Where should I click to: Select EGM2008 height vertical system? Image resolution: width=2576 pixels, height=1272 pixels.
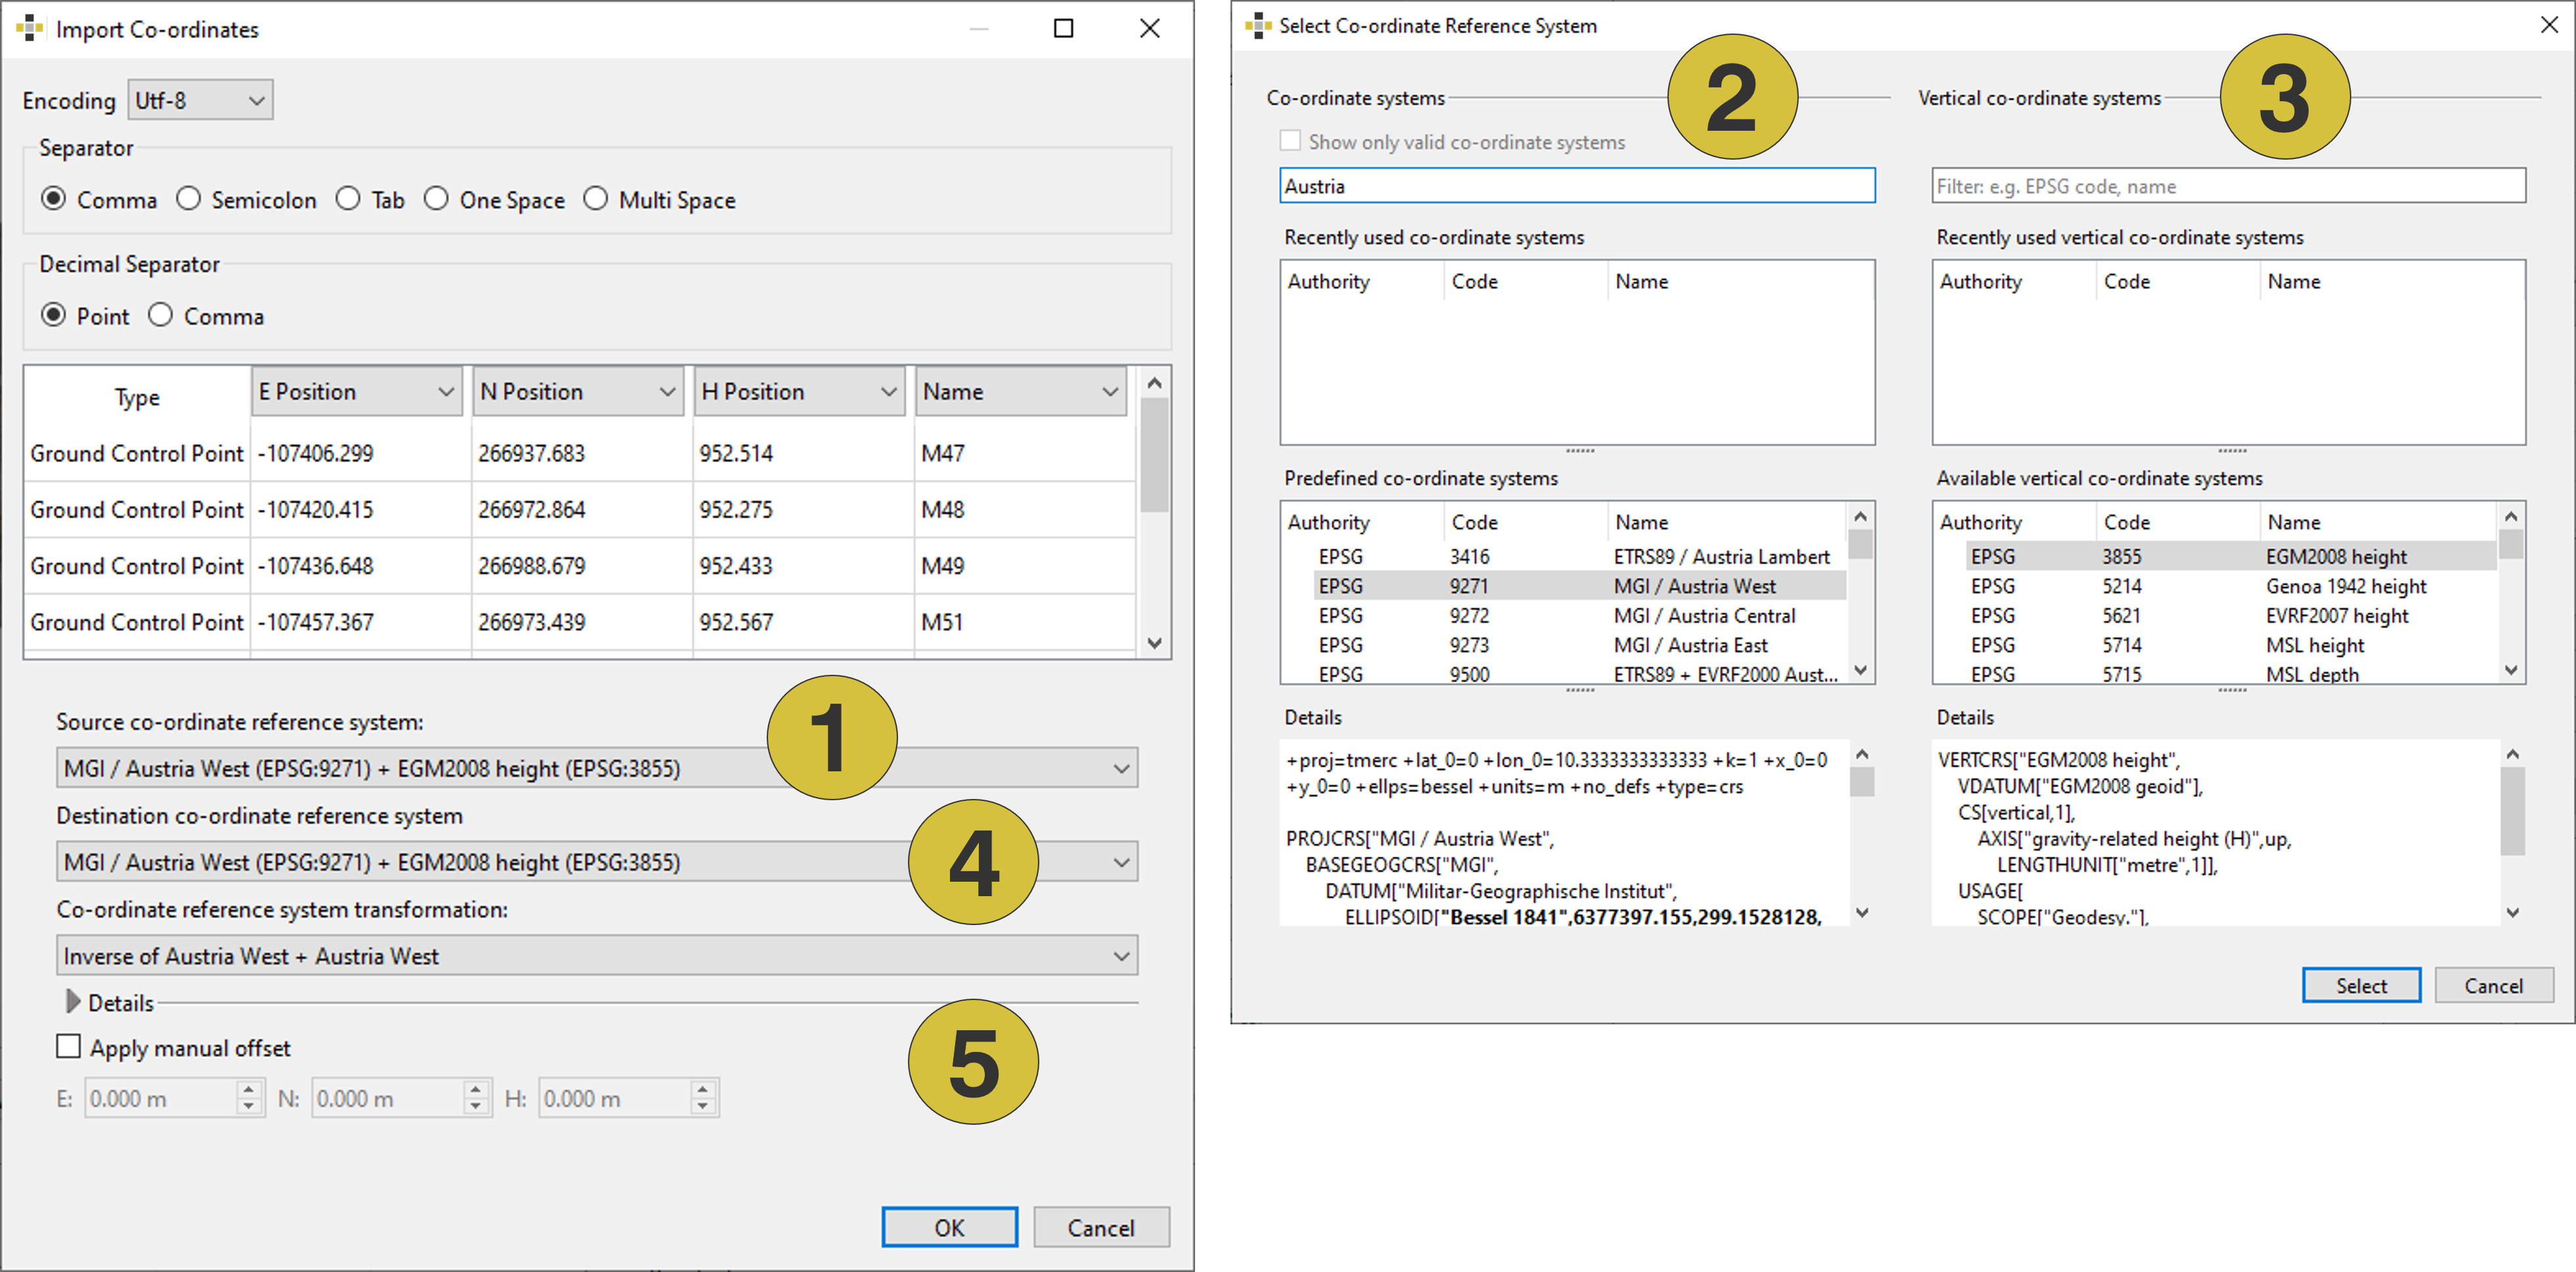coord(2231,556)
